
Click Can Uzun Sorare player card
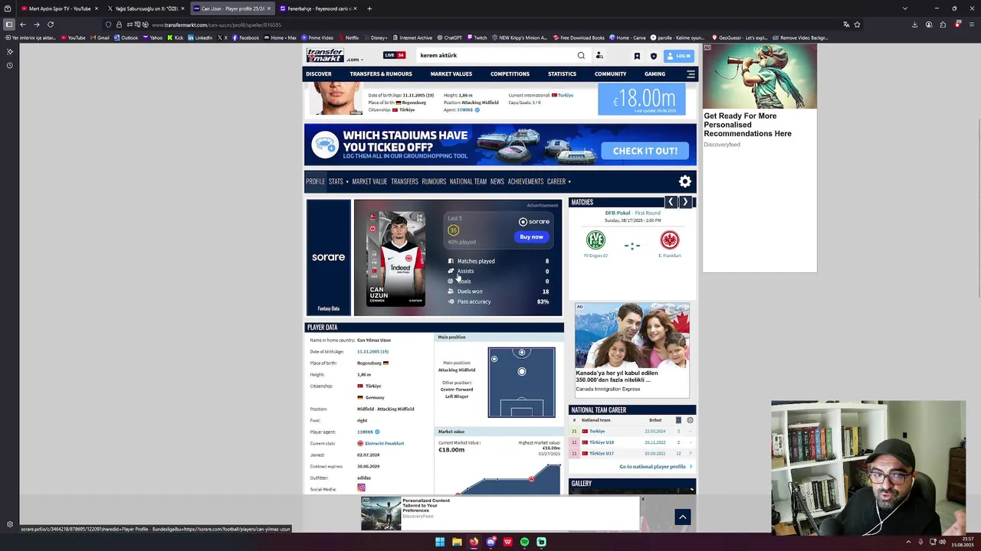click(x=395, y=259)
